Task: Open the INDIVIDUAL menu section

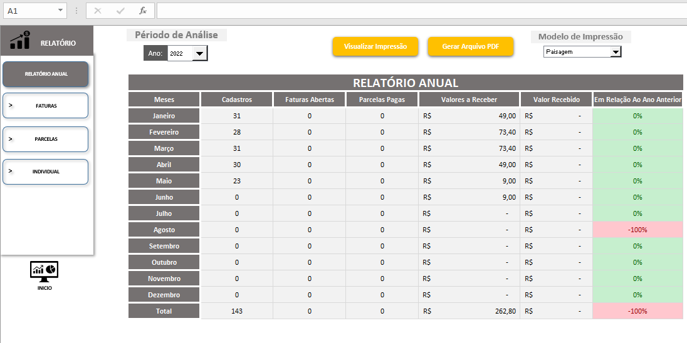Action: click(46, 171)
